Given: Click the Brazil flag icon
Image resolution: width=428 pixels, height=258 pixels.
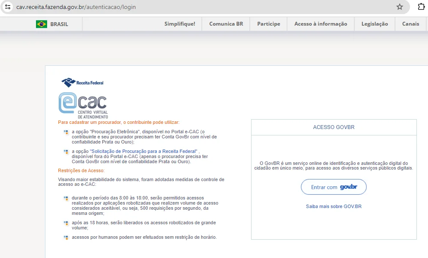Looking at the screenshot, I should (x=42, y=24).
